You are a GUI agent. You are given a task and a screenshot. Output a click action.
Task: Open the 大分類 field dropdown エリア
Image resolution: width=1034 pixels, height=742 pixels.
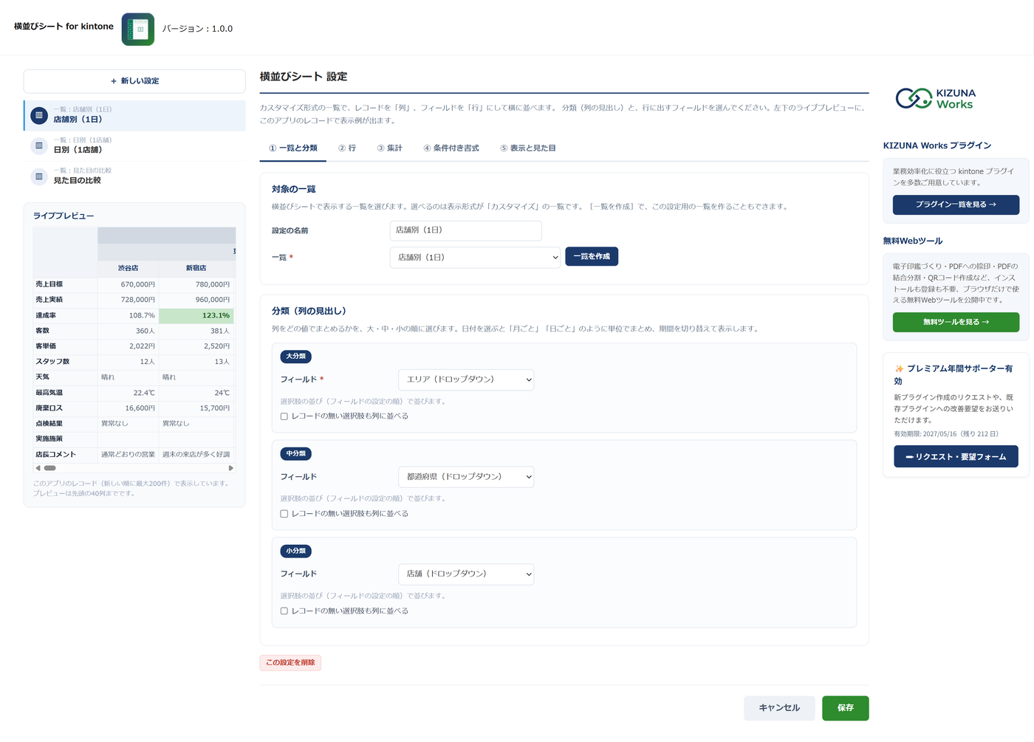pos(466,379)
